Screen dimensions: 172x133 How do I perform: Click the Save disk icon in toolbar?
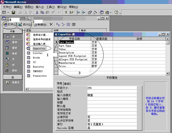[x=13, y=12]
